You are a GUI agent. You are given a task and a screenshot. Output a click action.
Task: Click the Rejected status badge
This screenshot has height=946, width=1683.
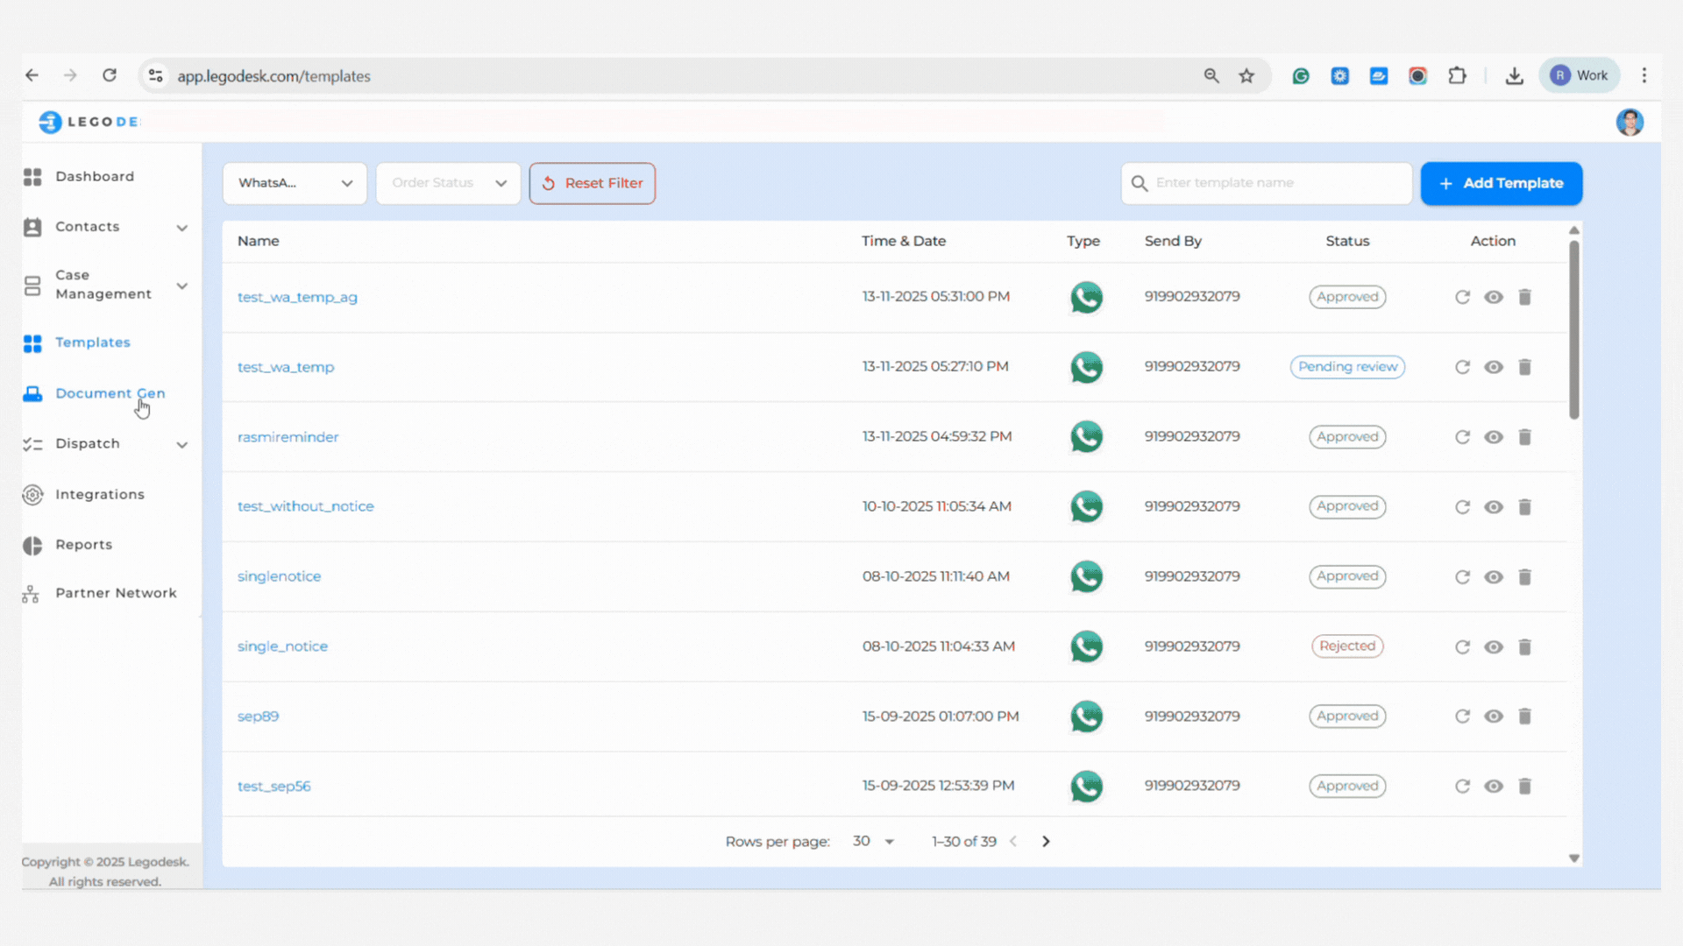[1347, 646]
